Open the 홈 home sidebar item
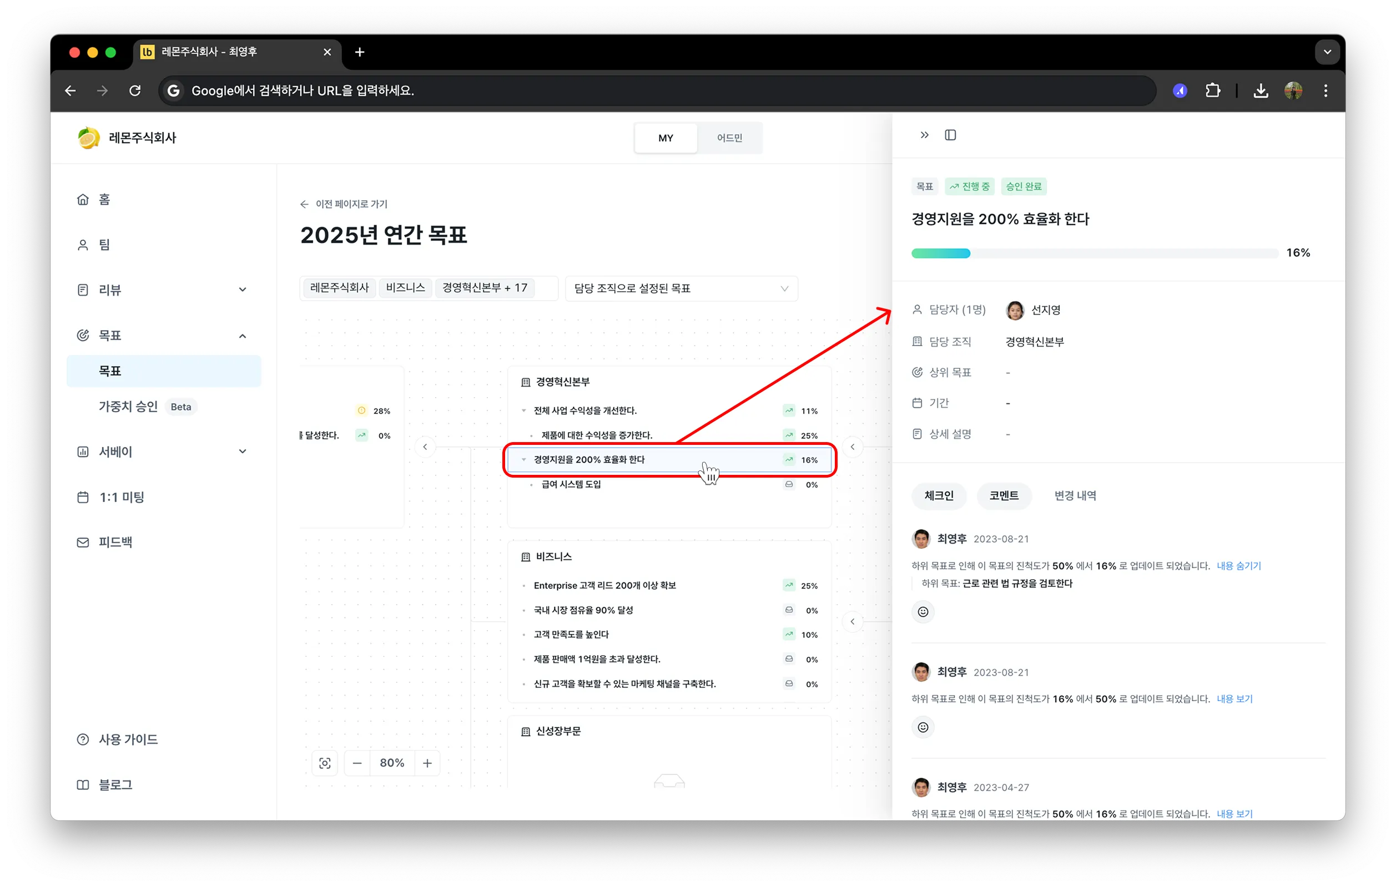 [x=94, y=199]
